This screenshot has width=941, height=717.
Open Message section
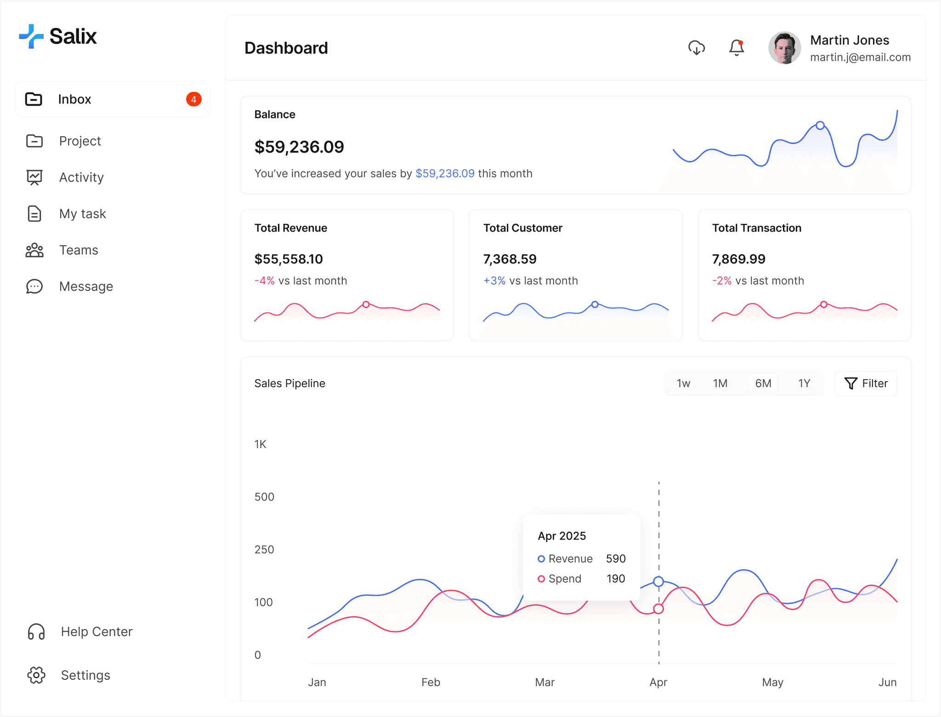tap(86, 286)
